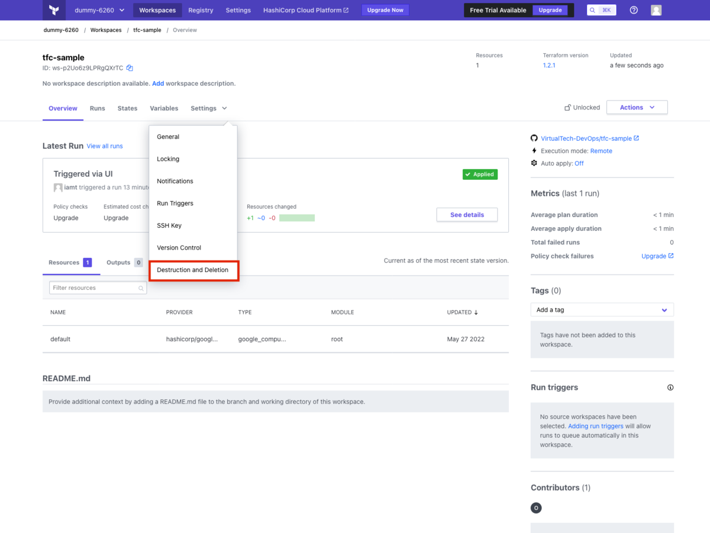Click Workspaces in breadcrumb
Viewport: 710px width, 533px height.
point(106,30)
